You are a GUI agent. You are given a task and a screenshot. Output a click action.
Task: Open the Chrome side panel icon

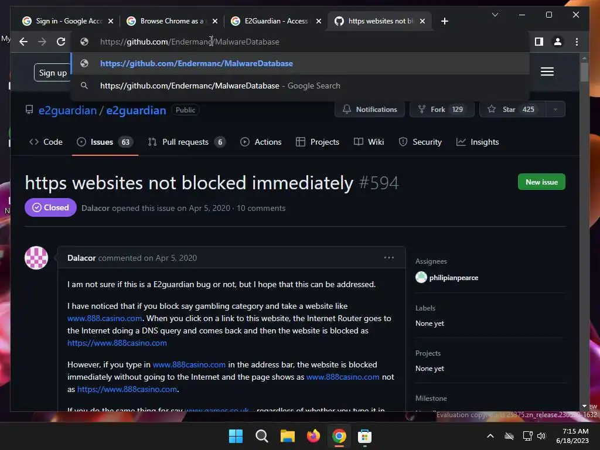coord(539,42)
